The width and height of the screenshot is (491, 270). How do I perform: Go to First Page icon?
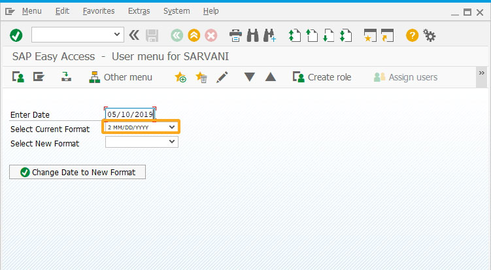[295, 35]
